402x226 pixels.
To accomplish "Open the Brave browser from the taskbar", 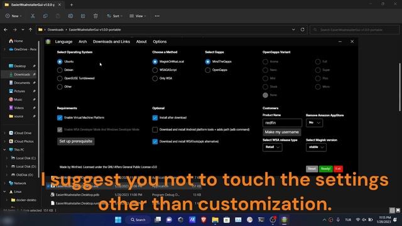I will coord(204,220).
